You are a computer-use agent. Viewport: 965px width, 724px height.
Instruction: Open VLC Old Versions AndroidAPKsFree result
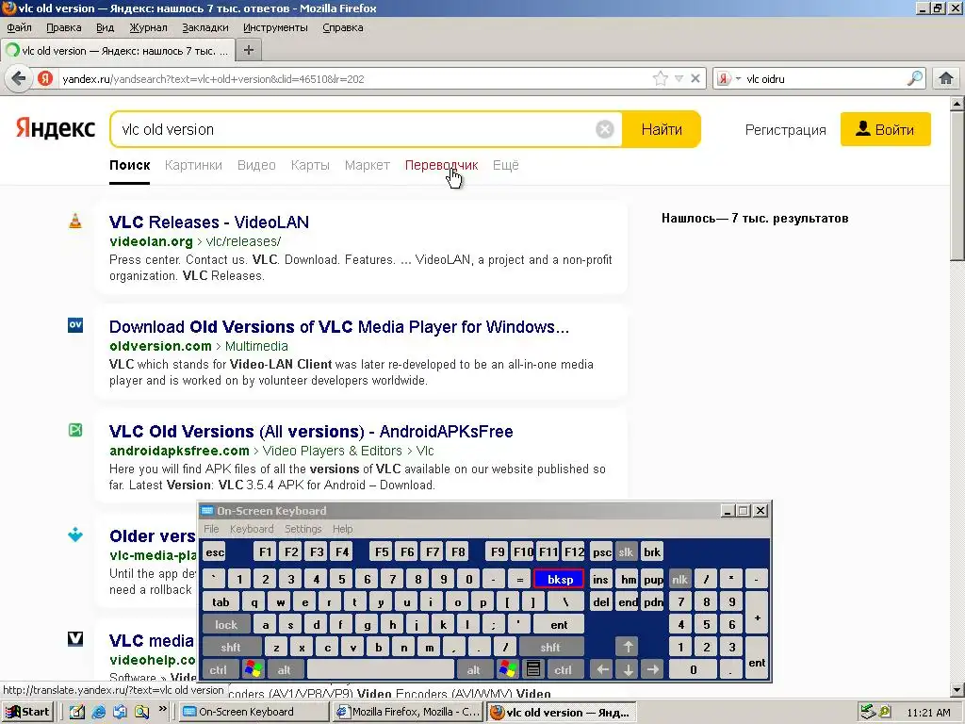[311, 431]
